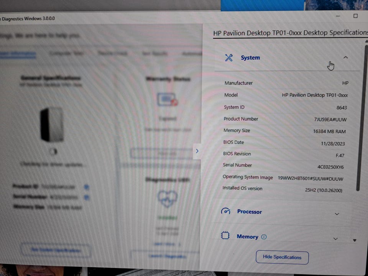Viewport: 368px width, 276px height.
Task: Click the Installed OS version row label
Action: point(242,188)
